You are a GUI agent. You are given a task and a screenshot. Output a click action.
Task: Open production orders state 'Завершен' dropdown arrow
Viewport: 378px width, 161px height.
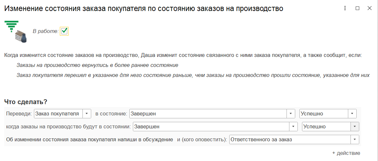294,127
